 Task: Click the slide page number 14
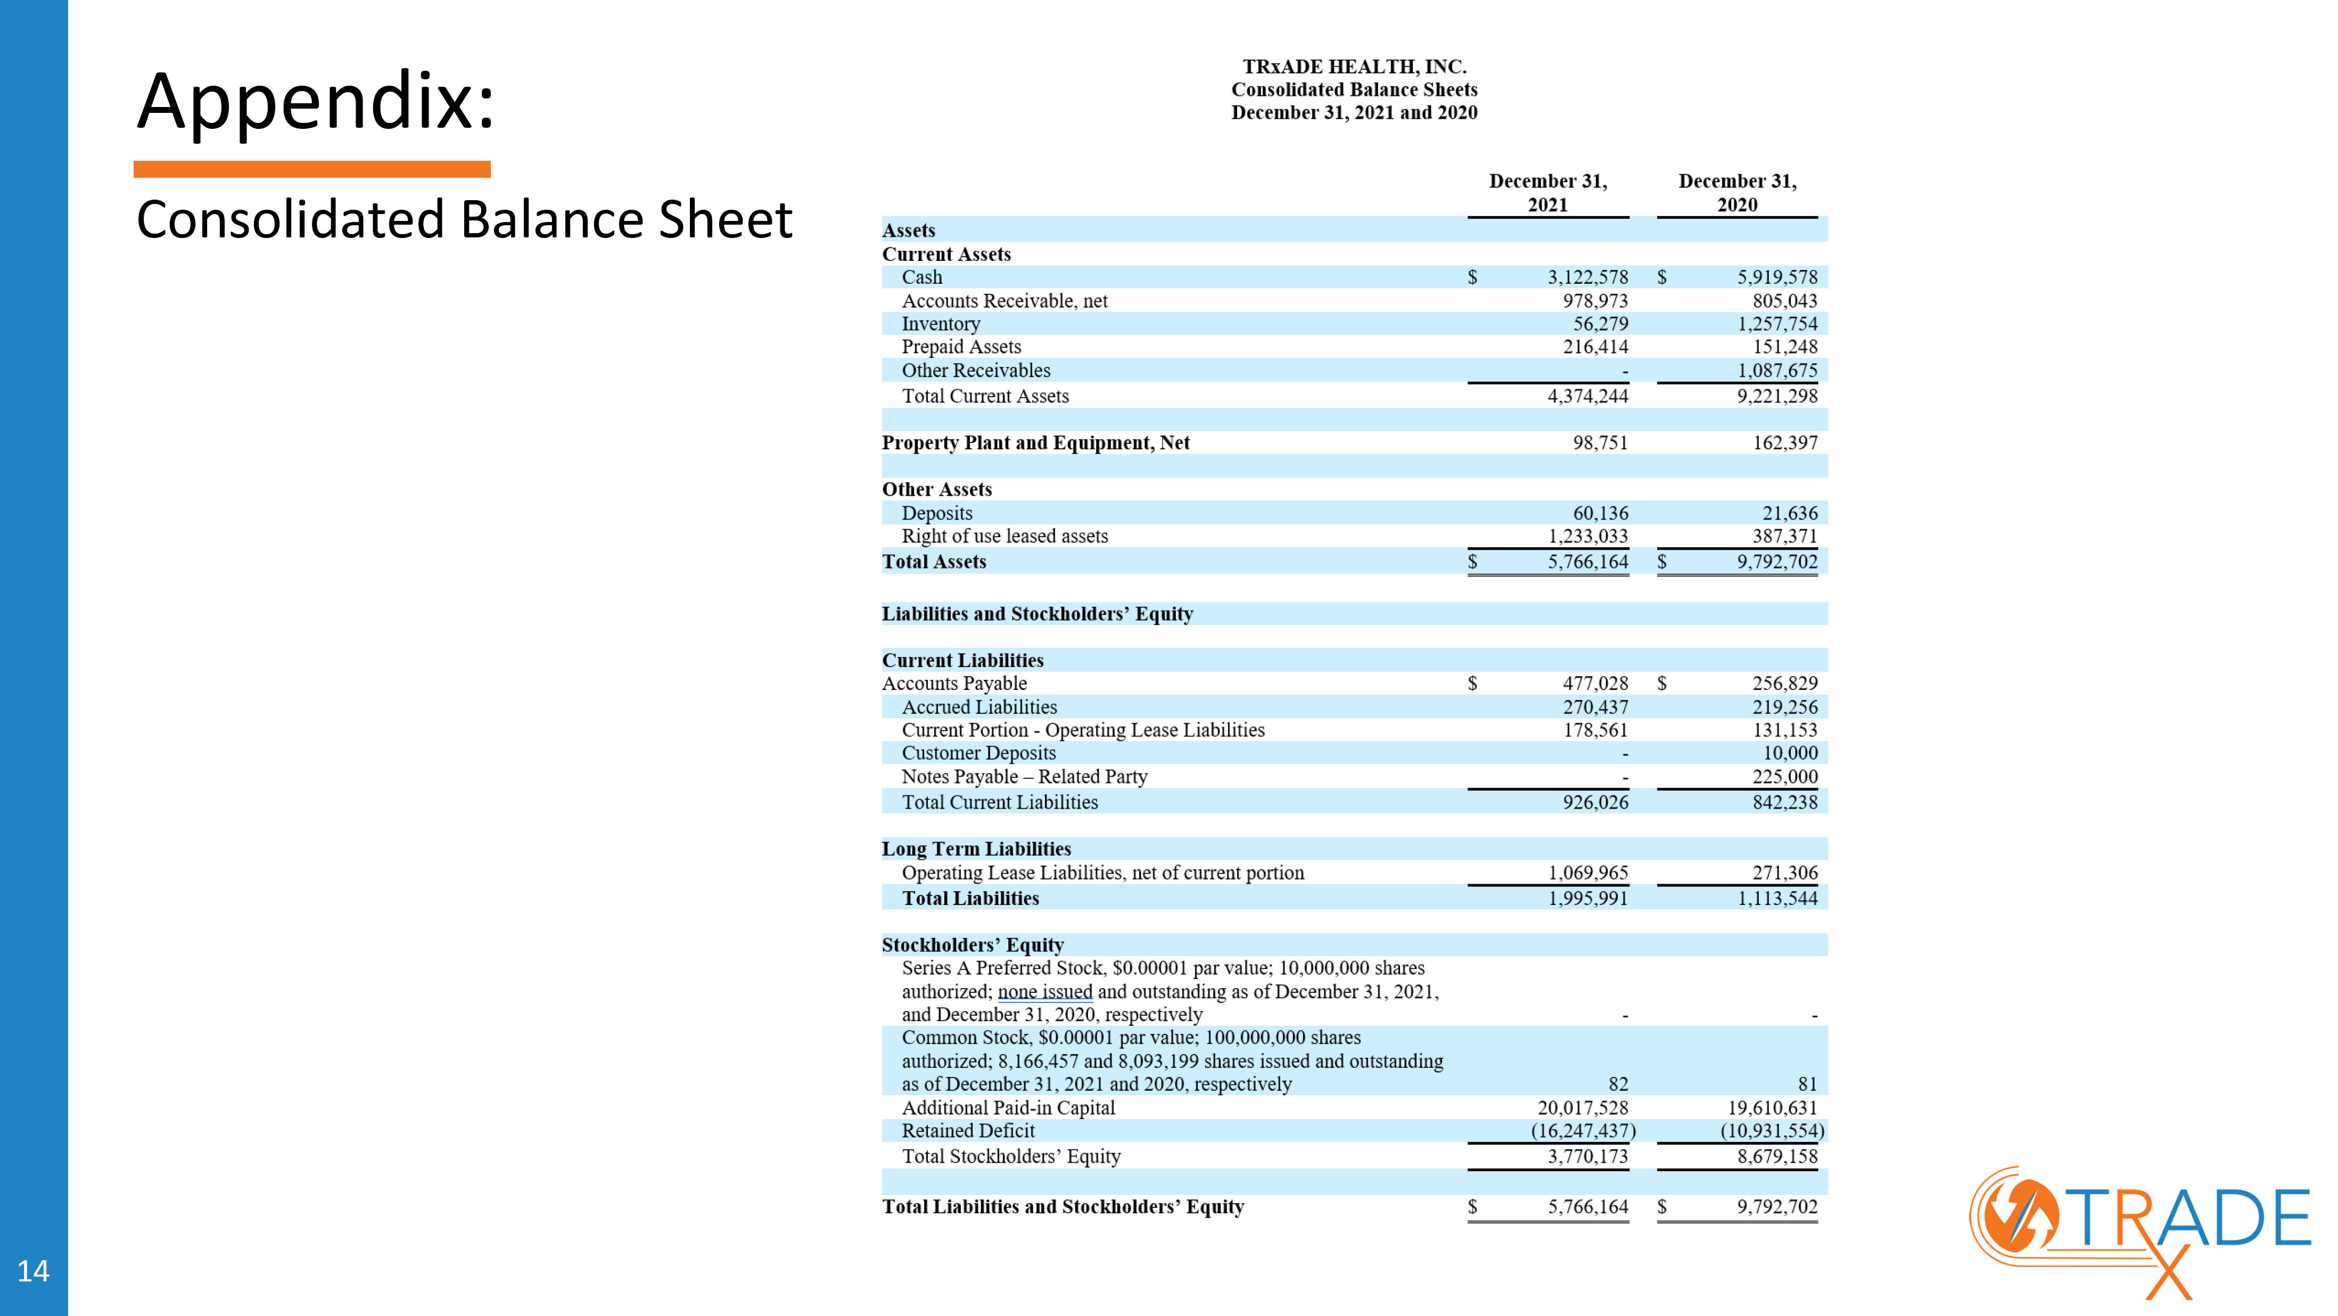click(x=32, y=1271)
